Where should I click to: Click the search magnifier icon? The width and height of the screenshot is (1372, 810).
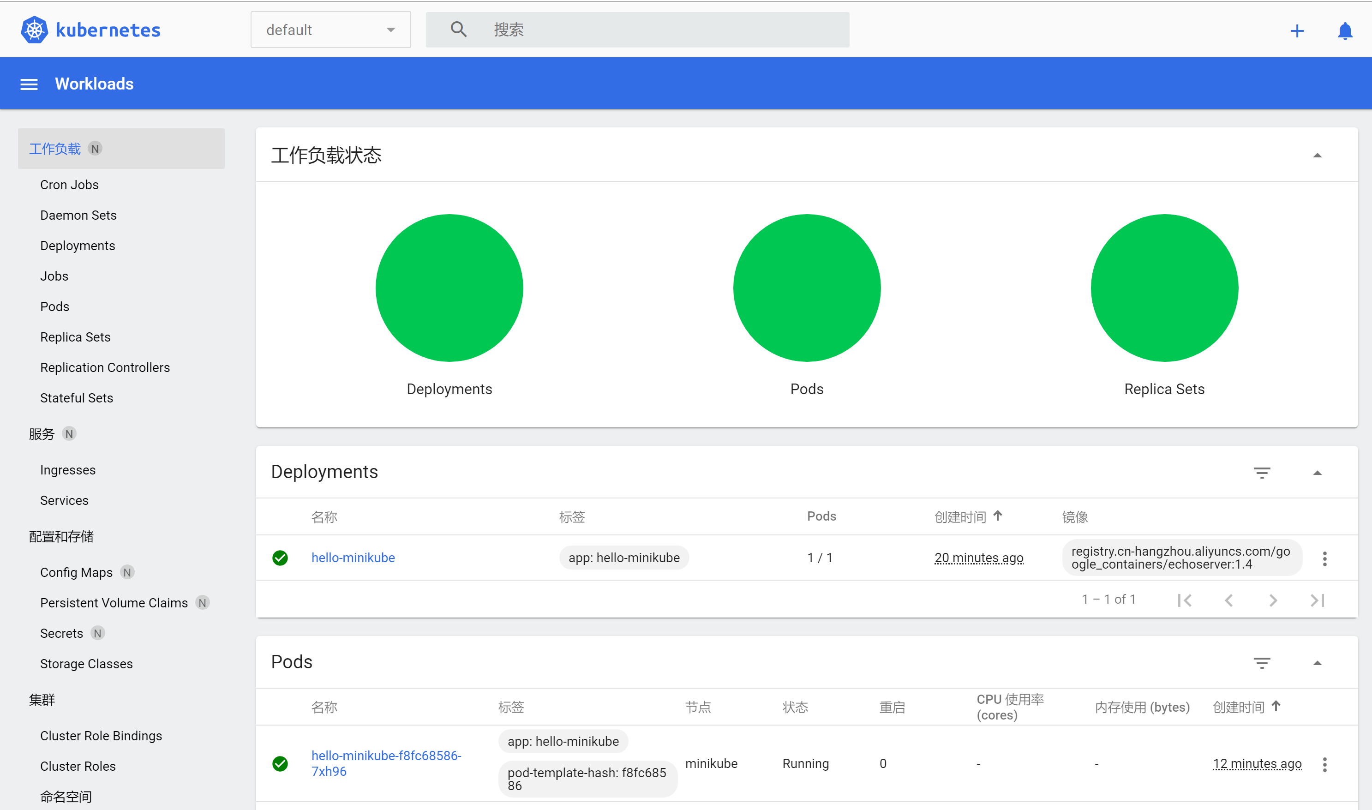pos(458,29)
